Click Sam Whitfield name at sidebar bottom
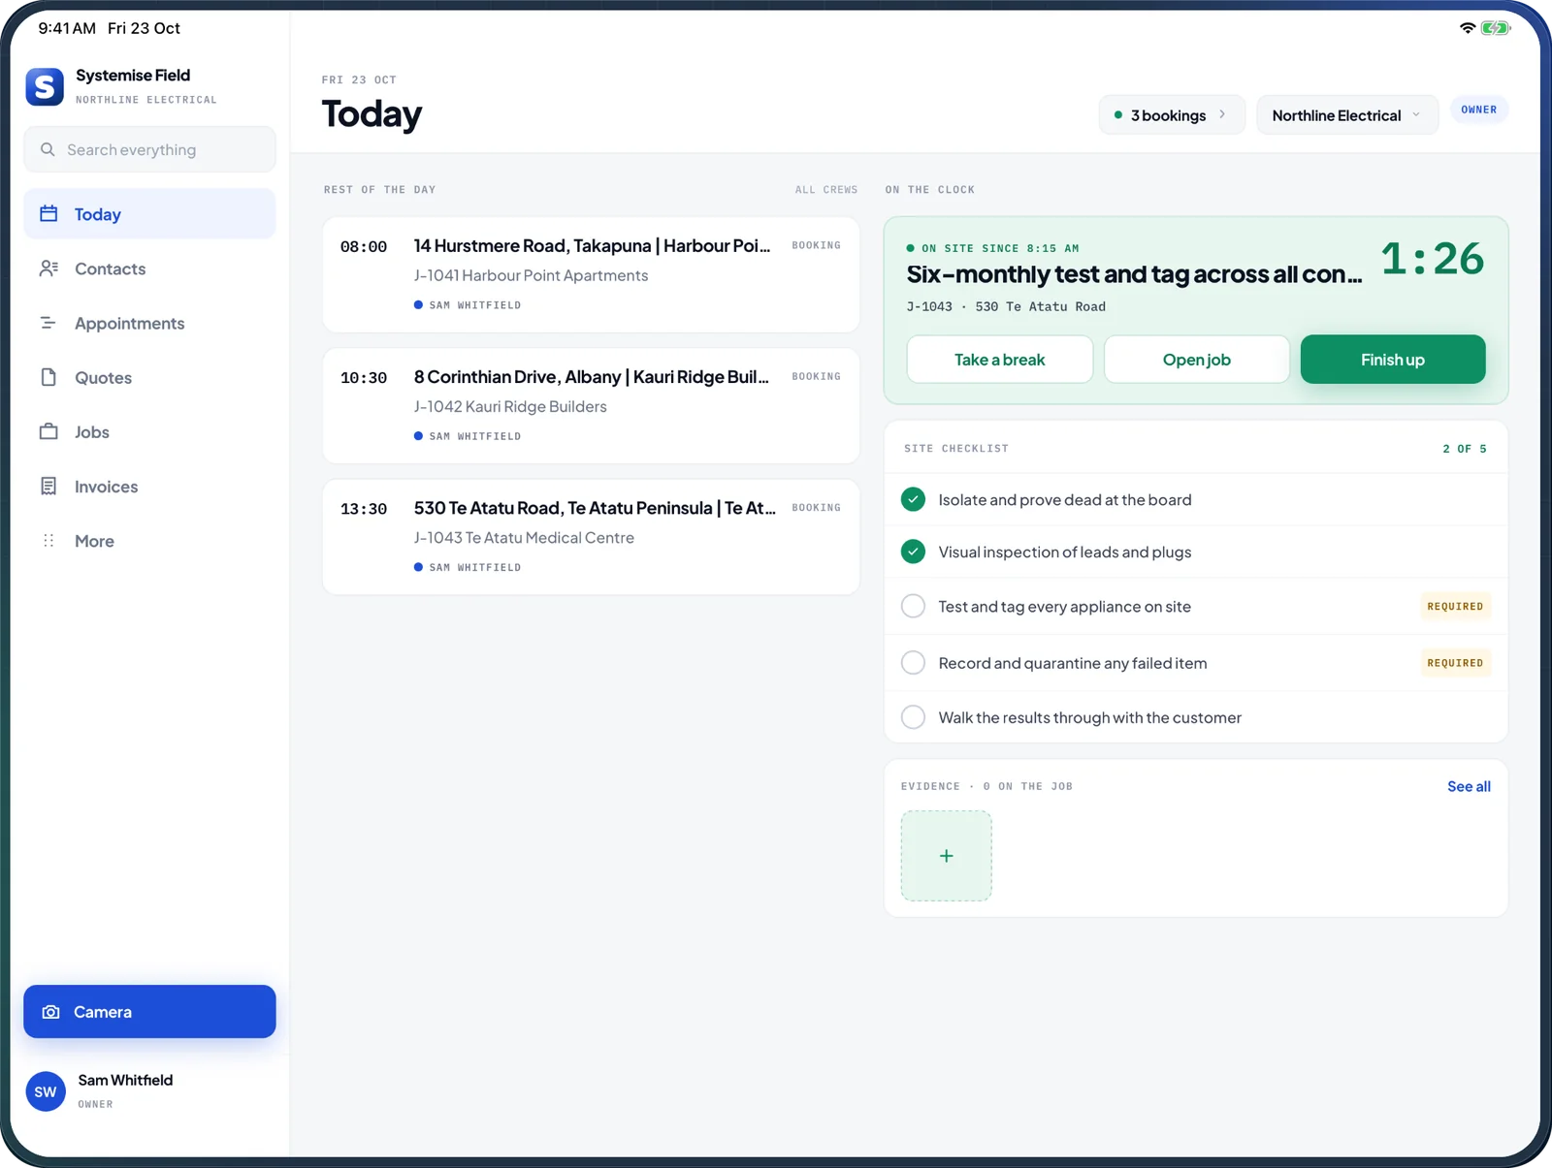The height and width of the screenshot is (1168, 1552). (x=125, y=1080)
